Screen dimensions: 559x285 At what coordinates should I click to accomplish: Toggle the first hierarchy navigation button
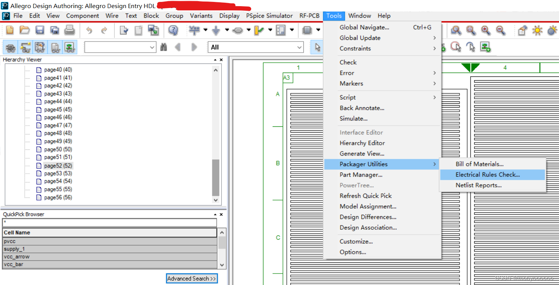[11, 47]
